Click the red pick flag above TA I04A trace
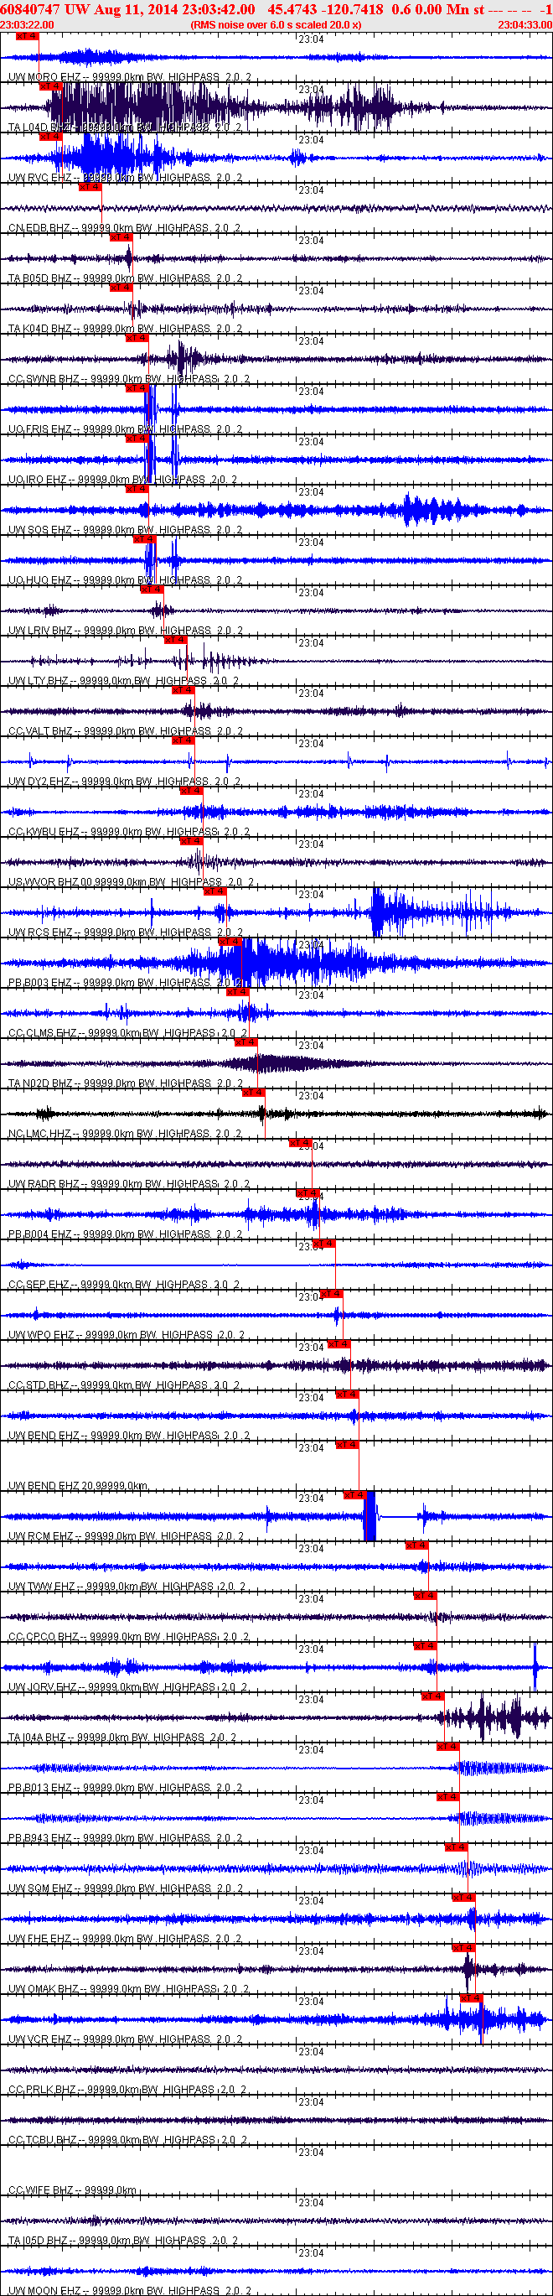The image size is (553, 2296). coord(434,1696)
